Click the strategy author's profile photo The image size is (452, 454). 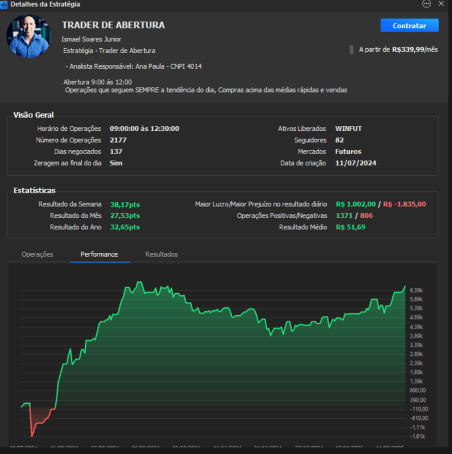point(28,36)
